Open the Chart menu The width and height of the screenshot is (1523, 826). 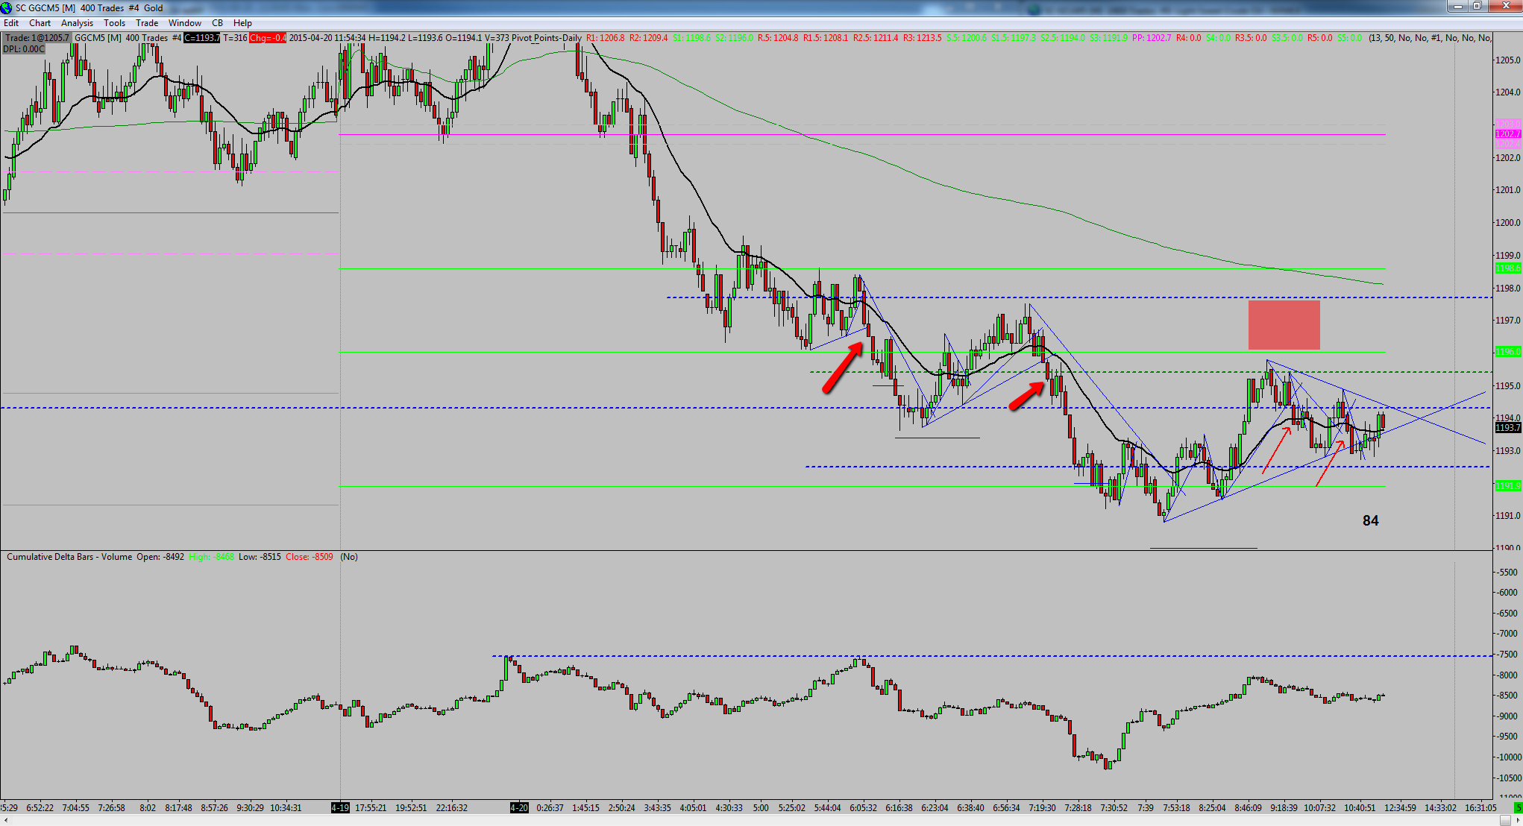pyautogui.click(x=40, y=23)
